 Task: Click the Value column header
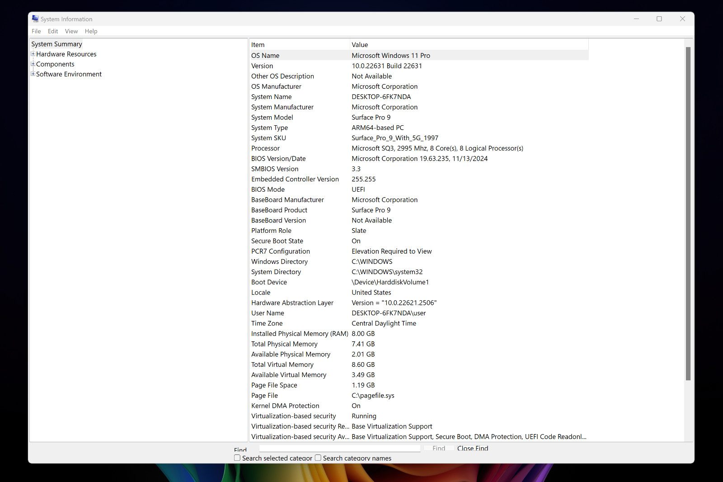[x=469, y=45]
